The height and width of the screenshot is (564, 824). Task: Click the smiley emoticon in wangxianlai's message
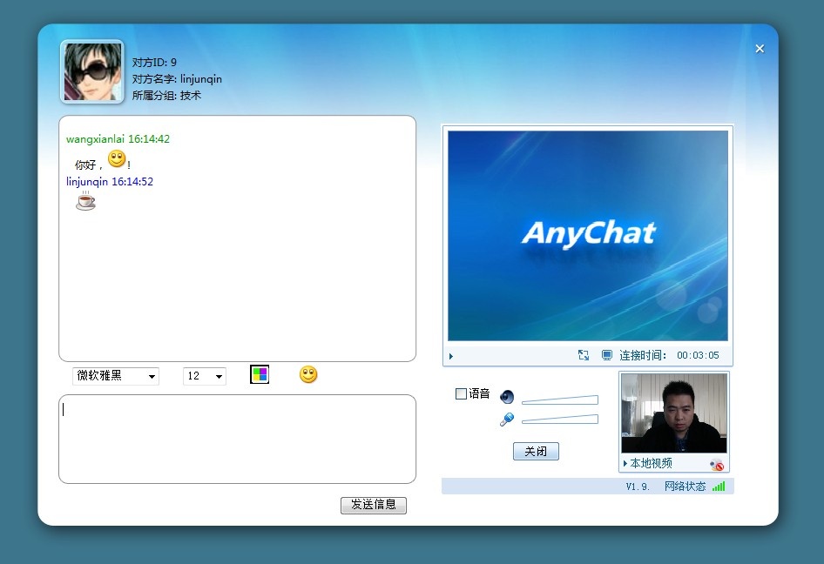point(117,158)
